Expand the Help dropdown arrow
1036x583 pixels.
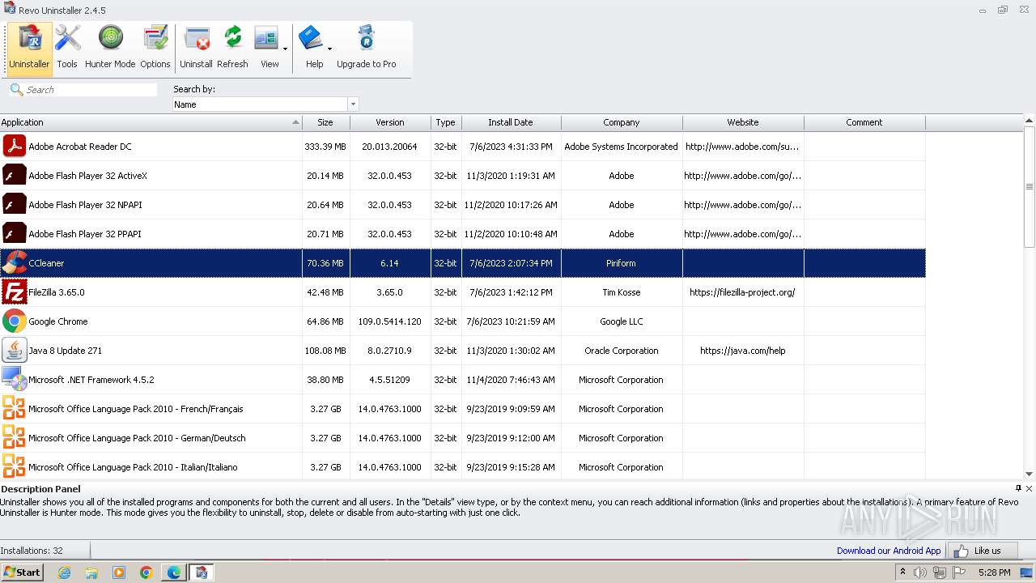click(329, 49)
